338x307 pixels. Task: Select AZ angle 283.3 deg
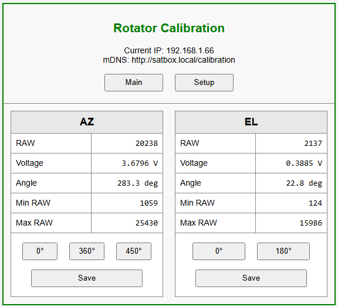tap(137, 183)
